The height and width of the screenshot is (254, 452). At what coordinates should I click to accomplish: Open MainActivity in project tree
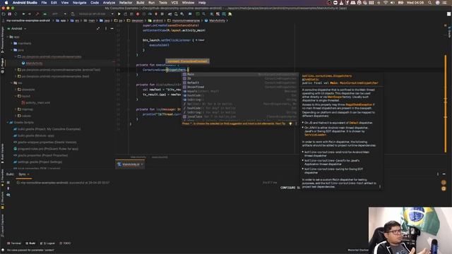click(x=34, y=64)
